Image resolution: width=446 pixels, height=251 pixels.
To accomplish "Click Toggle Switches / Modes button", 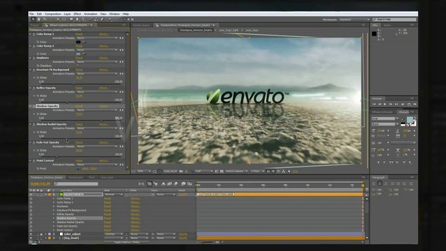I will click(x=127, y=242).
